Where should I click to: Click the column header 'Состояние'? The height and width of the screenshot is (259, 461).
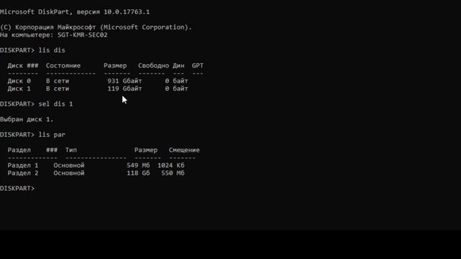[63, 65]
